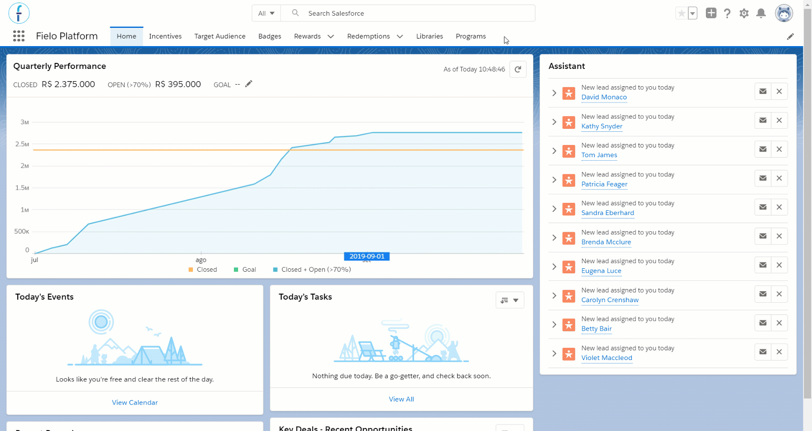Expand the Patricia Feager lead item
The width and height of the screenshot is (812, 431).
tap(554, 179)
